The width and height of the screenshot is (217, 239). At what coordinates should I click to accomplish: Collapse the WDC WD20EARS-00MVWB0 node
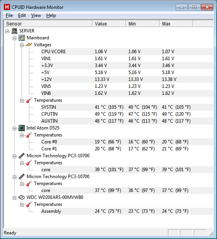[14, 198]
